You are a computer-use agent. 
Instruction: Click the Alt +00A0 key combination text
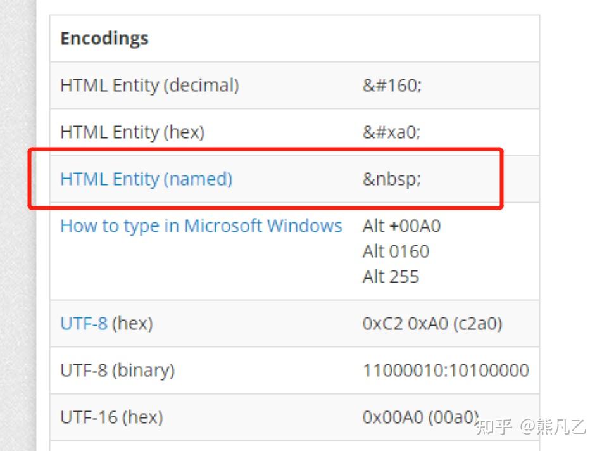pyautogui.click(x=401, y=226)
